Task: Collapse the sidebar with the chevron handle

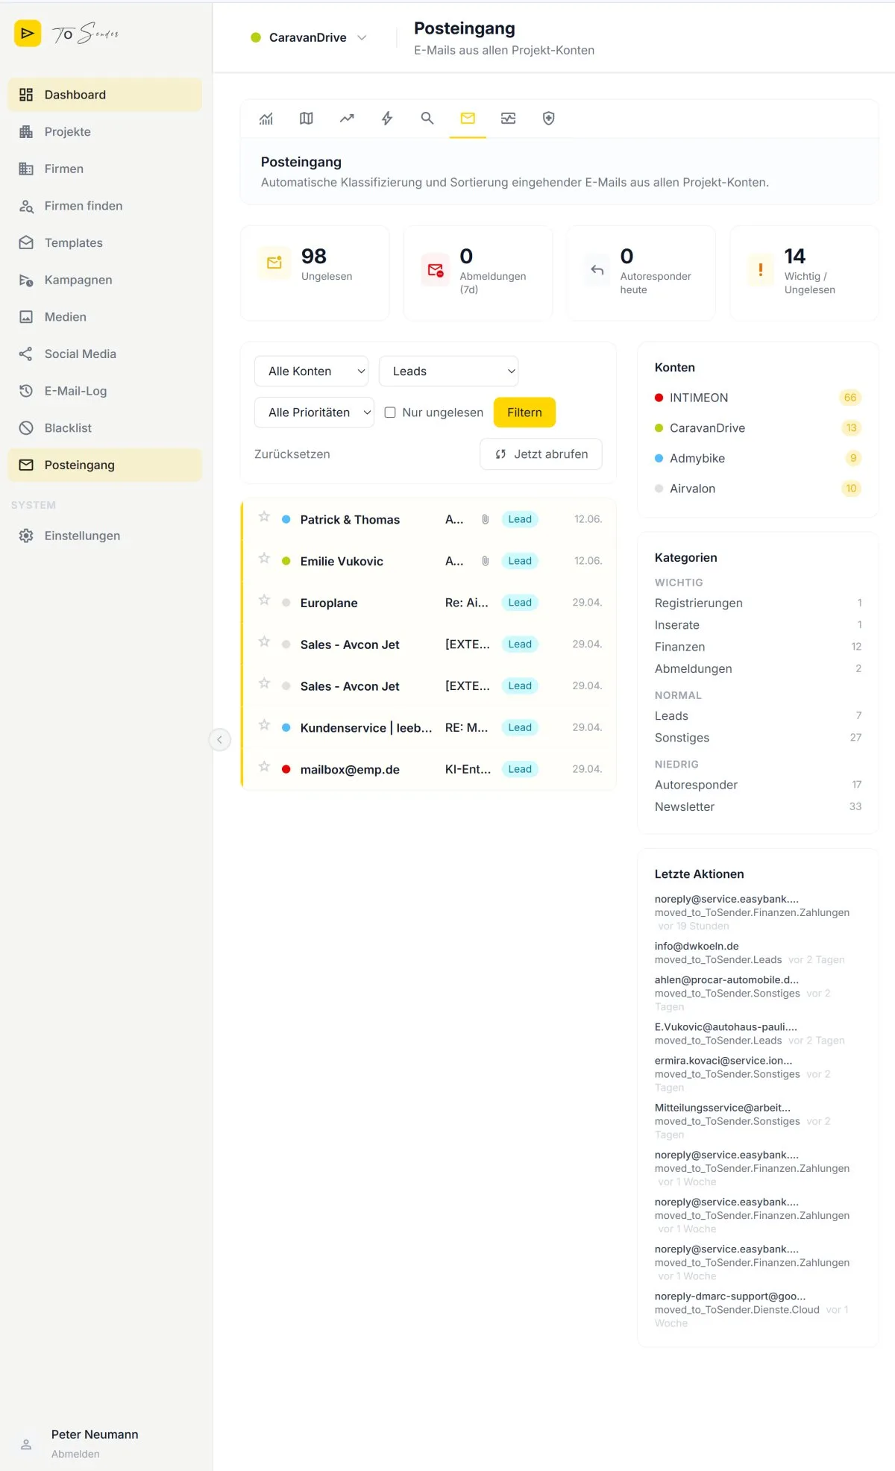Action: pos(219,740)
